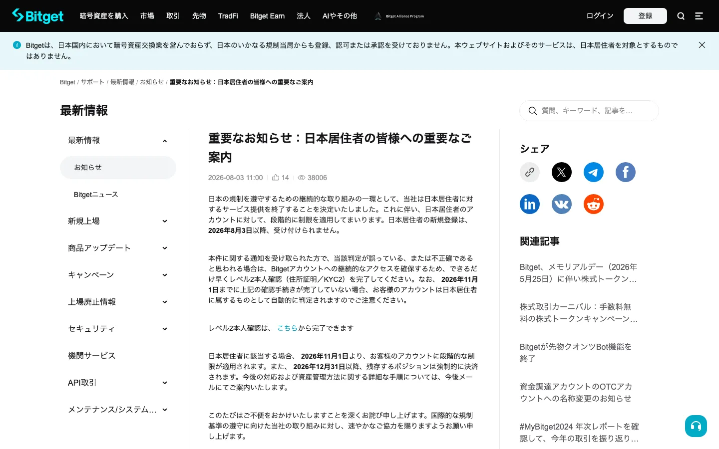
Task: Open the headset support chat button
Action: point(696,426)
